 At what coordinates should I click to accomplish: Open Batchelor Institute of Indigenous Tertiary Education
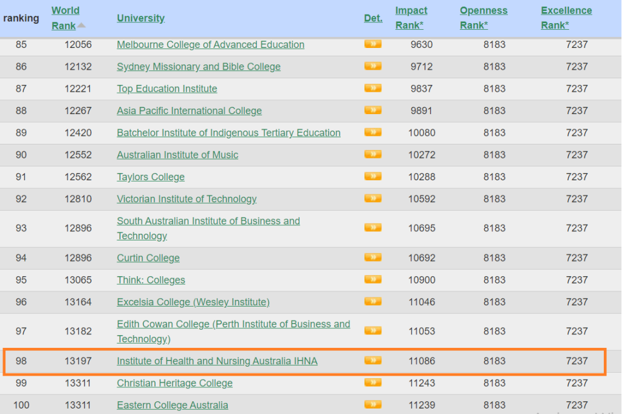[228, 133]
